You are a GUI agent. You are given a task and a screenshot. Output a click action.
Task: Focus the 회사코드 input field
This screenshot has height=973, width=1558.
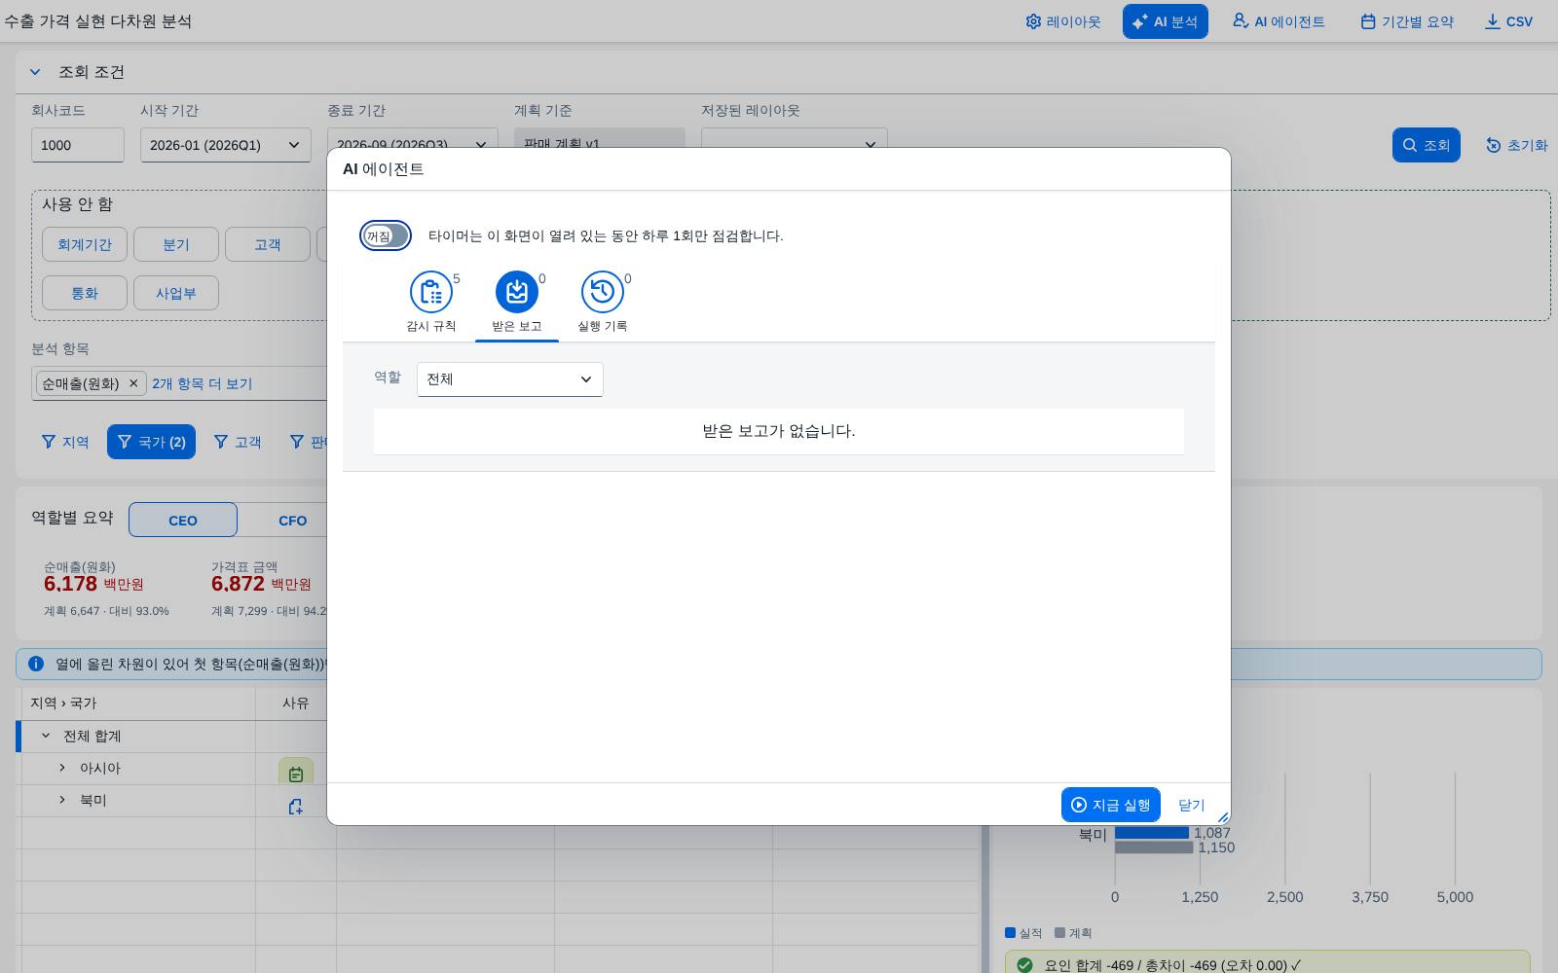[x=78, y=145]
